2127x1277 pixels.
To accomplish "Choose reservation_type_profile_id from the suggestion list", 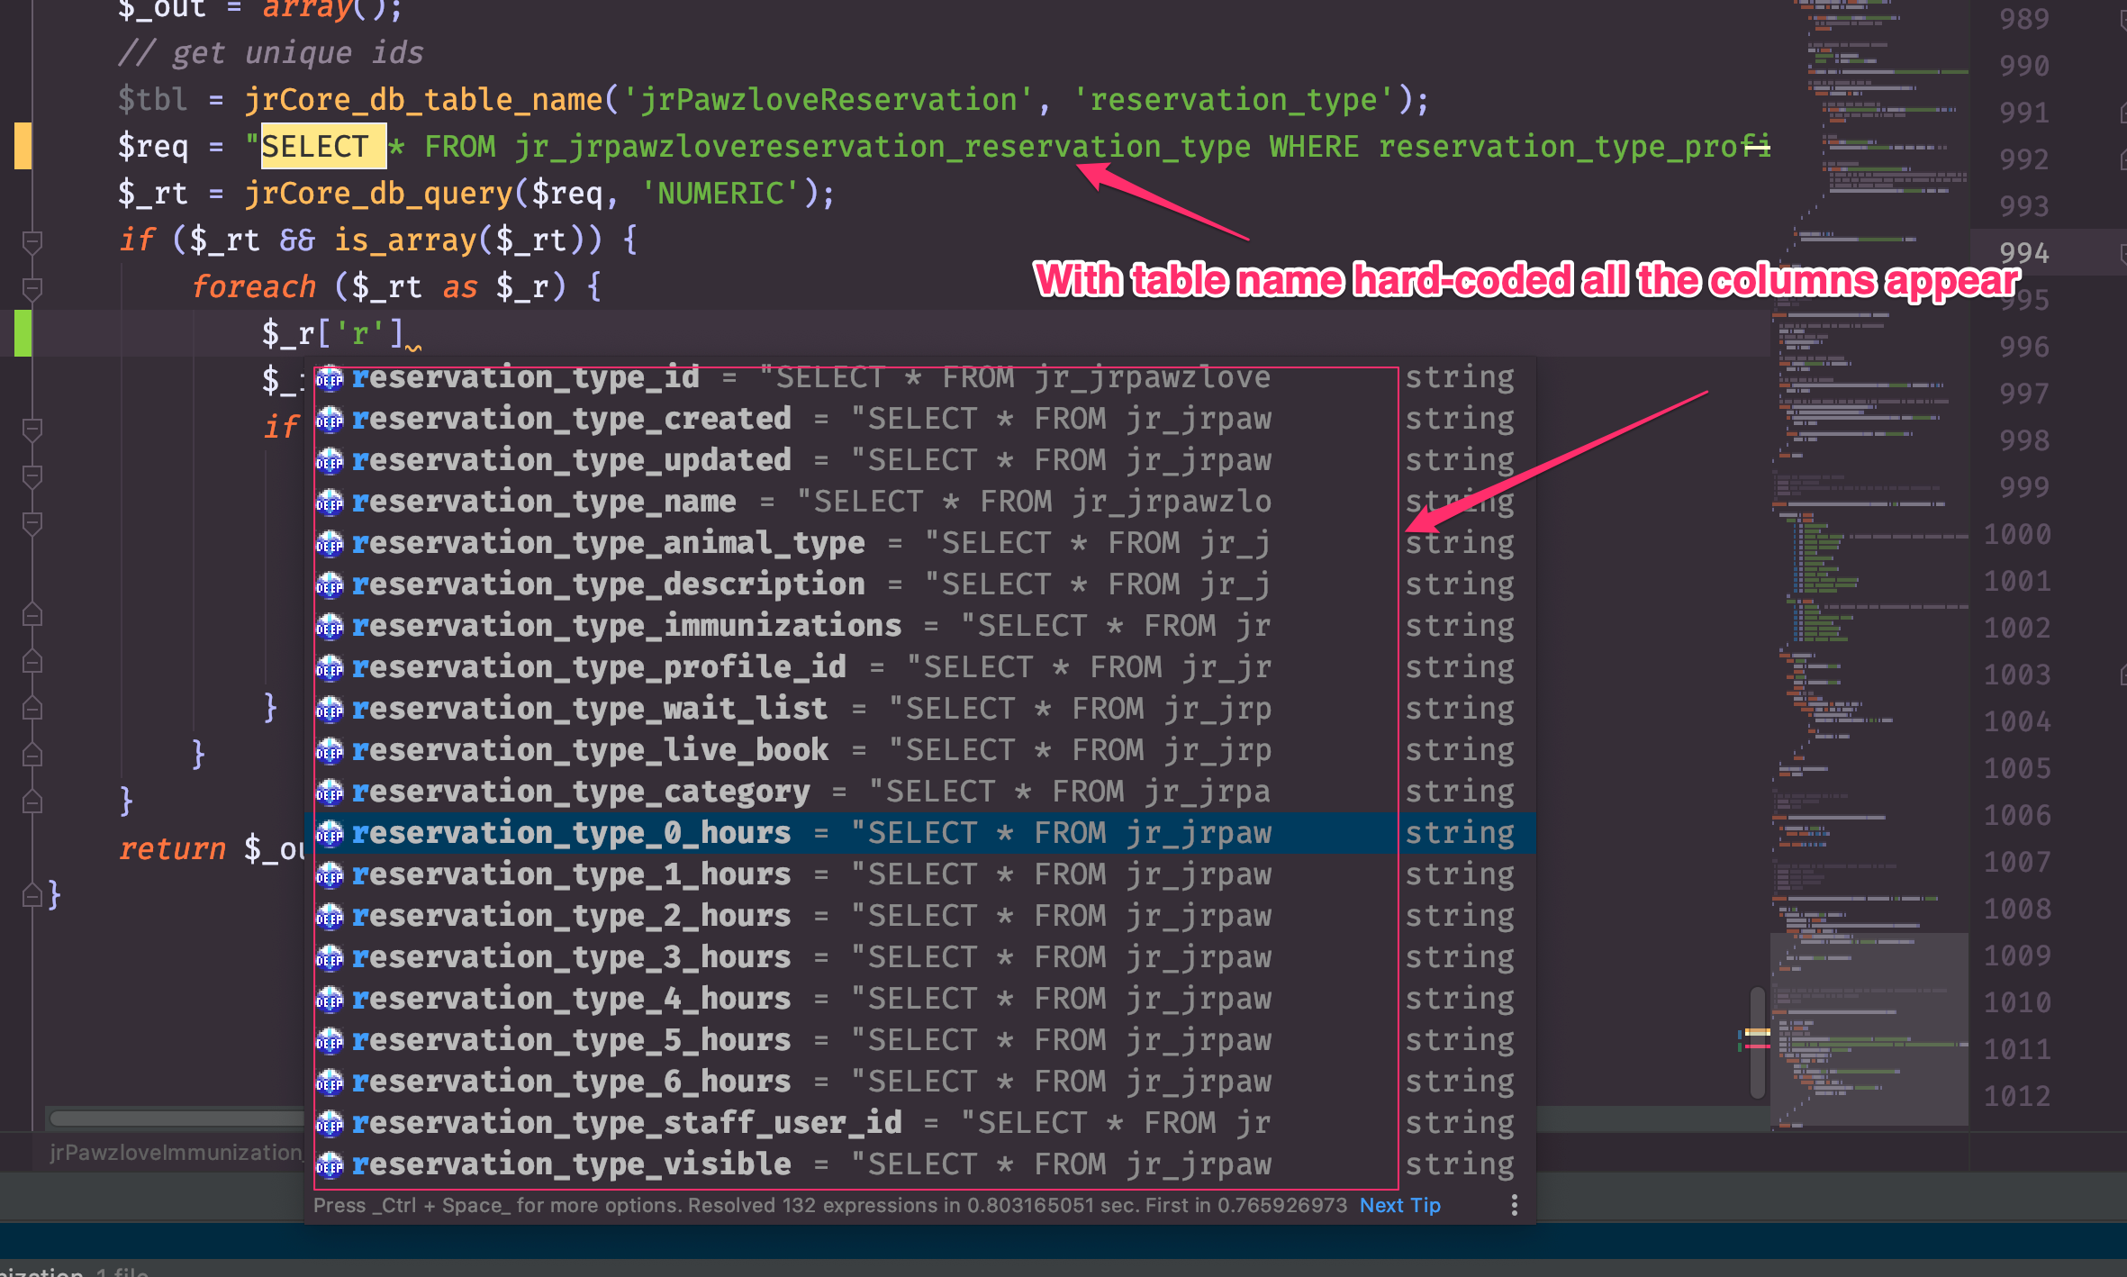I will pos(598,668).
